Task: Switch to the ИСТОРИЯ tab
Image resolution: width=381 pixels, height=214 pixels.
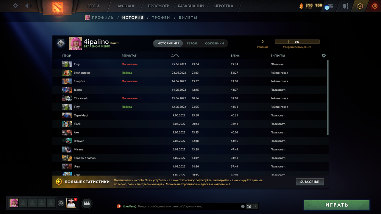Action: 133,18
